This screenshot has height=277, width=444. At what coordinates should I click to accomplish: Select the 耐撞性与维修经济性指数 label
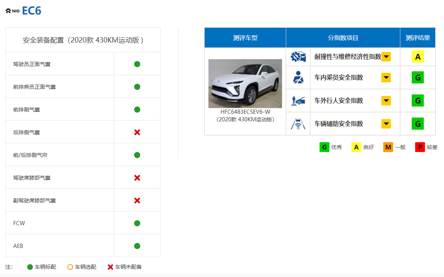tap(348, 57)
